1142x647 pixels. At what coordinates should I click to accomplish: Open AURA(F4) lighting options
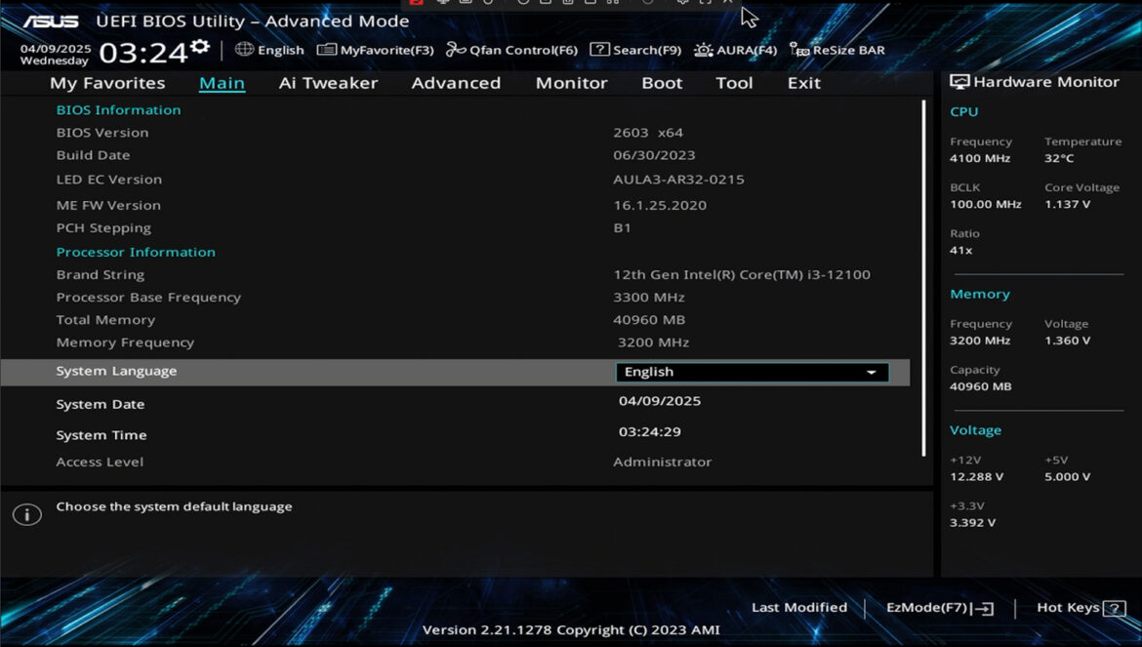pyautogui.click(x=735, y=50)
